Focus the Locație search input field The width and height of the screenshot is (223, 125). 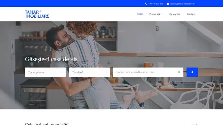pos(148,72)
